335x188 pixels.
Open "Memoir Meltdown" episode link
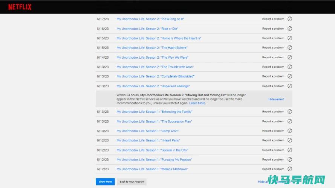(x=152, y=169)
